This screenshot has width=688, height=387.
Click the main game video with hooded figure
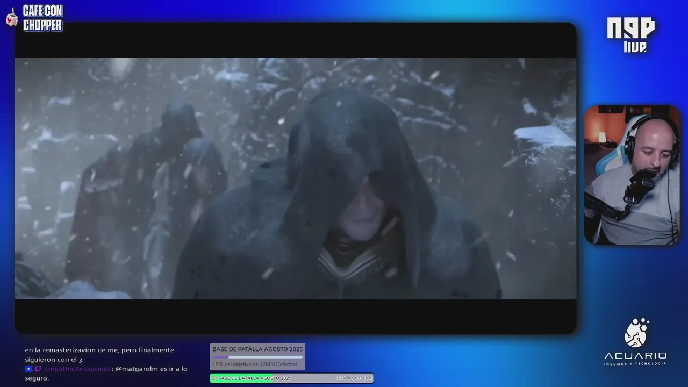pyautogui.click(x=295, y=178)
